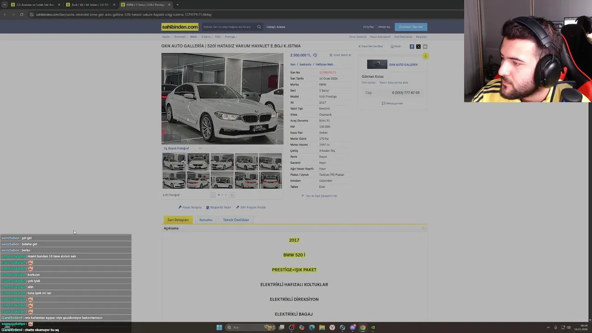Viewport: 592px width, 333px height.
Task: Reload the browser page
Action: (21, 14)
